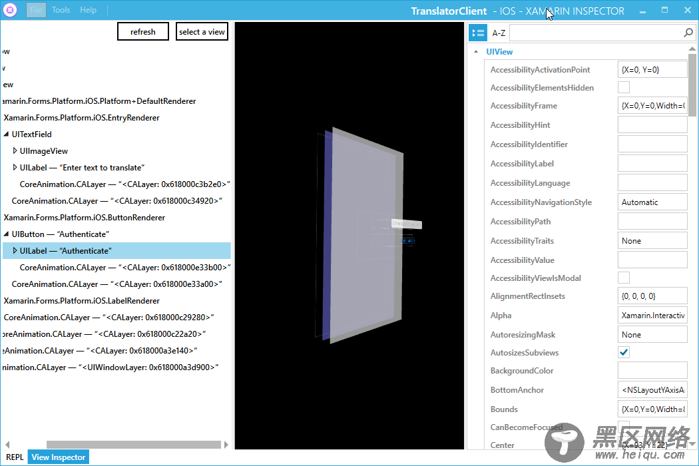Select UIWindowLayer 0x618000a3d900 row

point(110,367)
